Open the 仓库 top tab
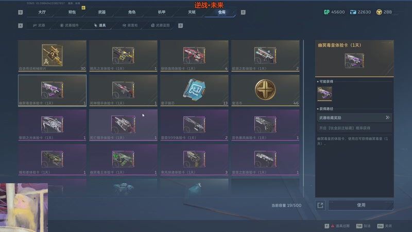The width and height of the screenshot is (412, 232). pos(221,12)
